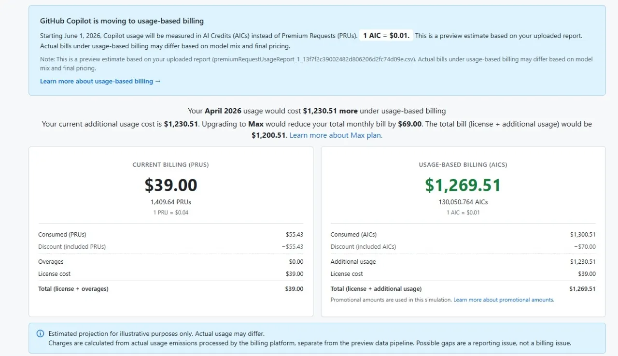The image size is (618, 356).
Task: Select the '$39.00' License cost value in AICs card
Action: [x=587, y=274]
